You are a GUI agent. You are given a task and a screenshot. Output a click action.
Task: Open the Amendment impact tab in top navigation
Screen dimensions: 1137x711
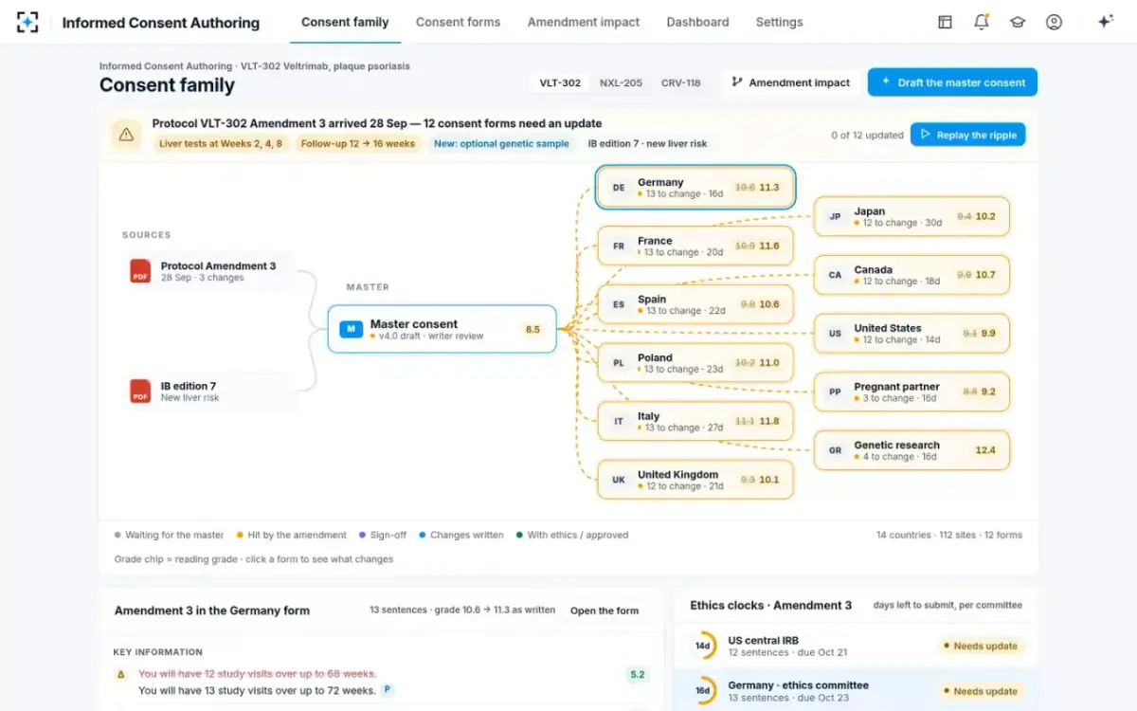(x=584, y=22)
